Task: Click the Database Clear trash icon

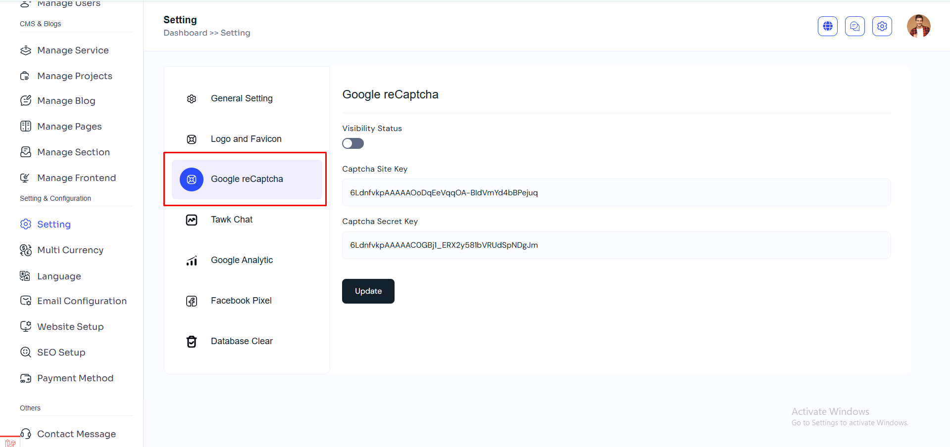Action: (192, 342)
